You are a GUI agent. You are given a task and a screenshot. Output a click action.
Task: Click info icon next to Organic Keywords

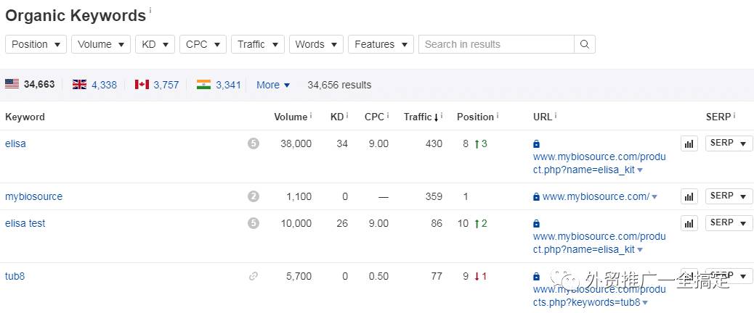point(150,9)
